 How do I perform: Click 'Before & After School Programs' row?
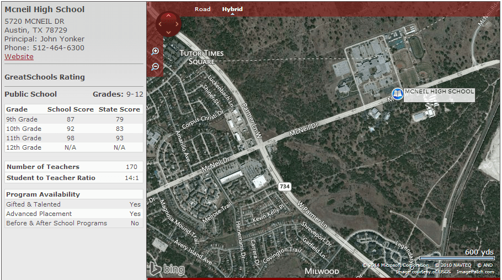(x=73, y=223)
